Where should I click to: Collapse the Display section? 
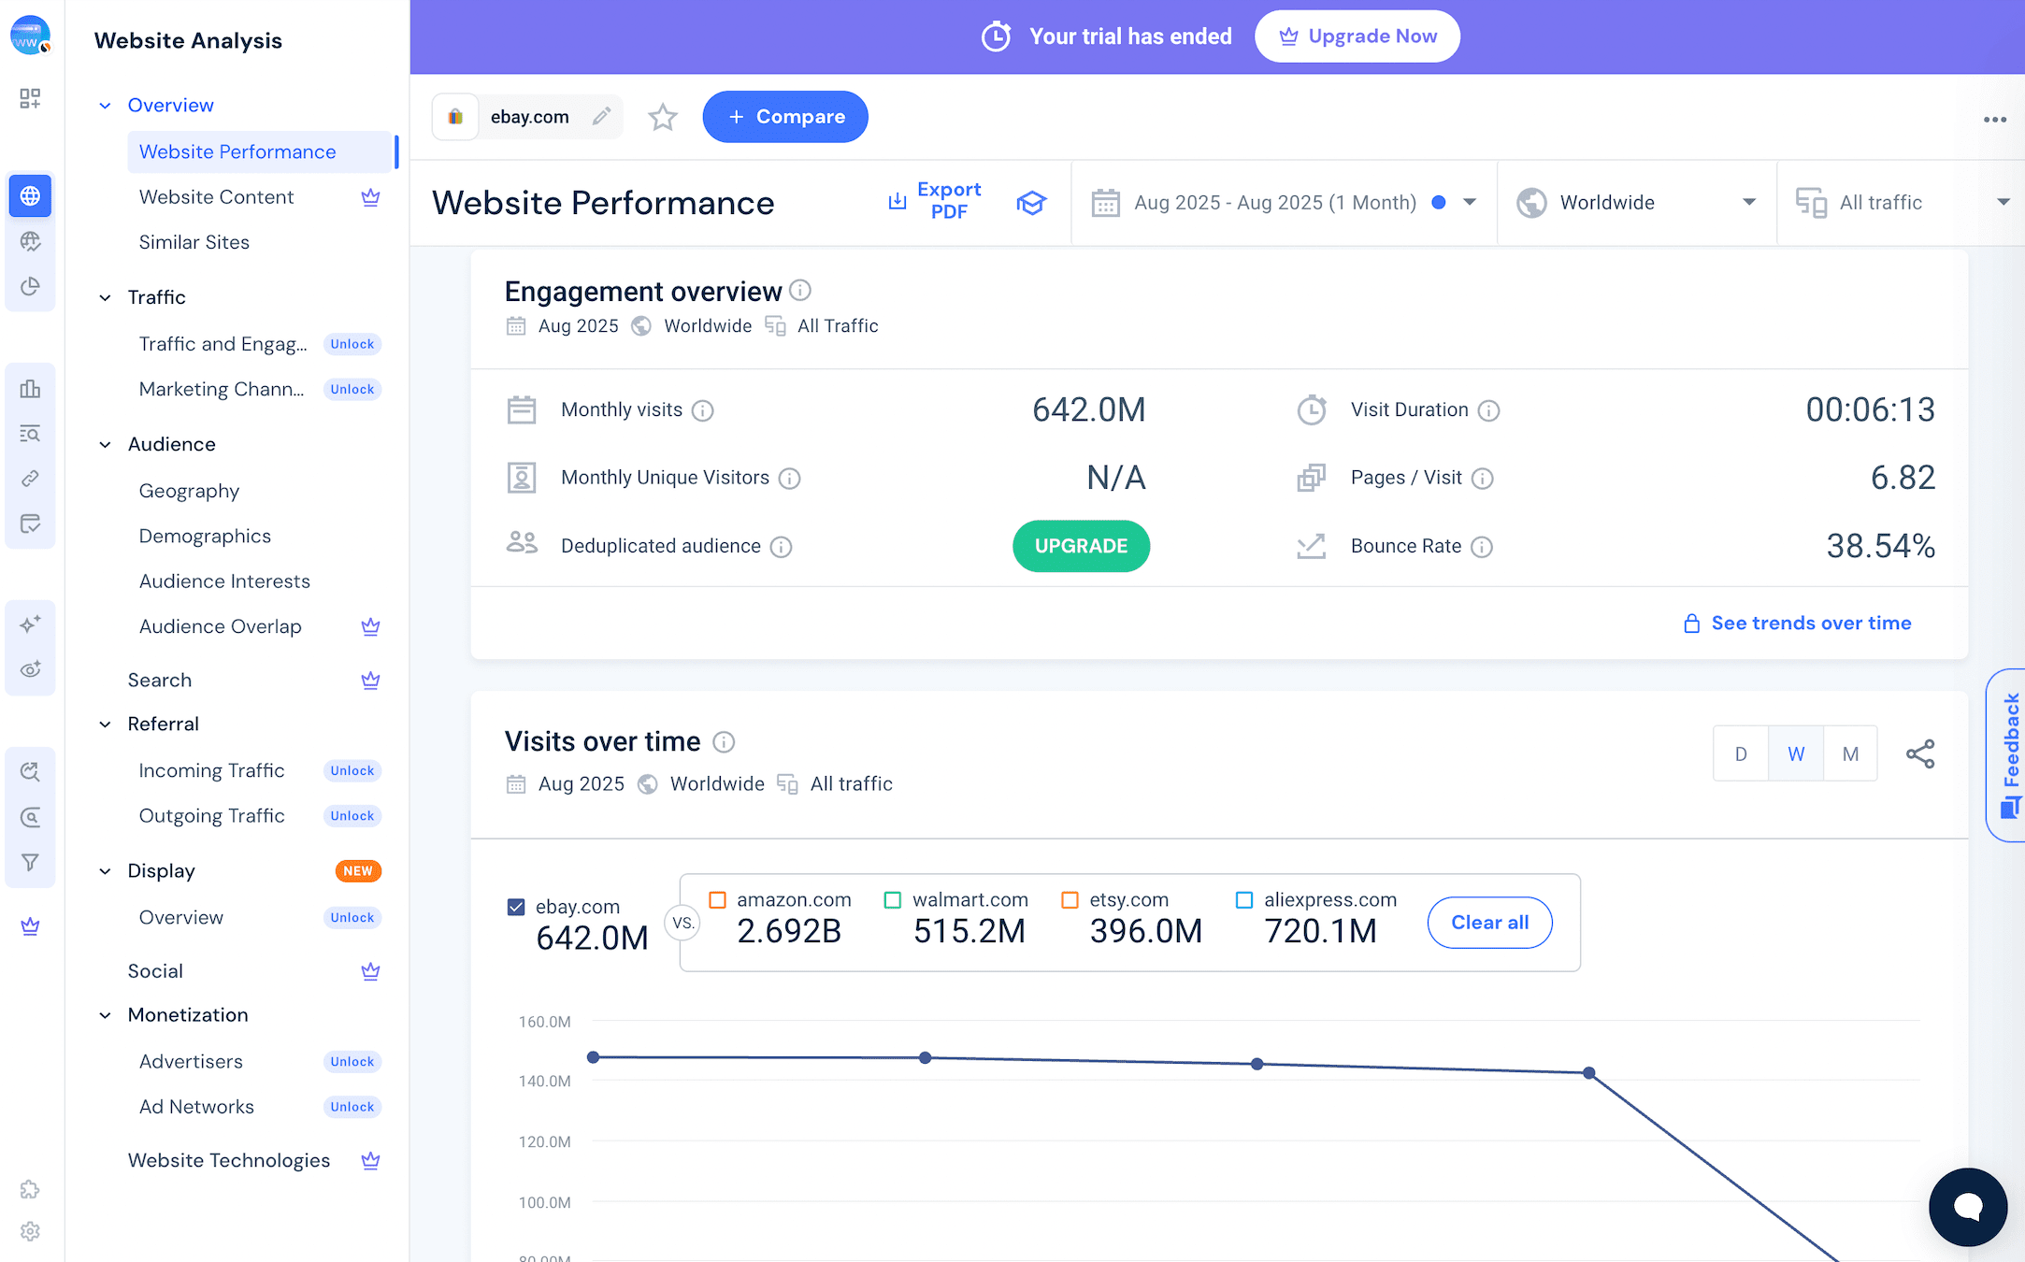105,871
